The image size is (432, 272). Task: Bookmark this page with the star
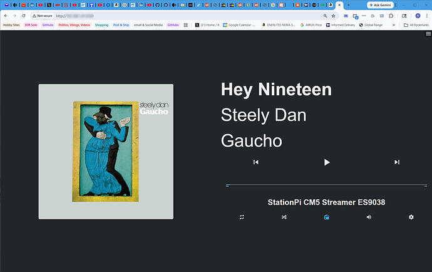coord(333,16)
